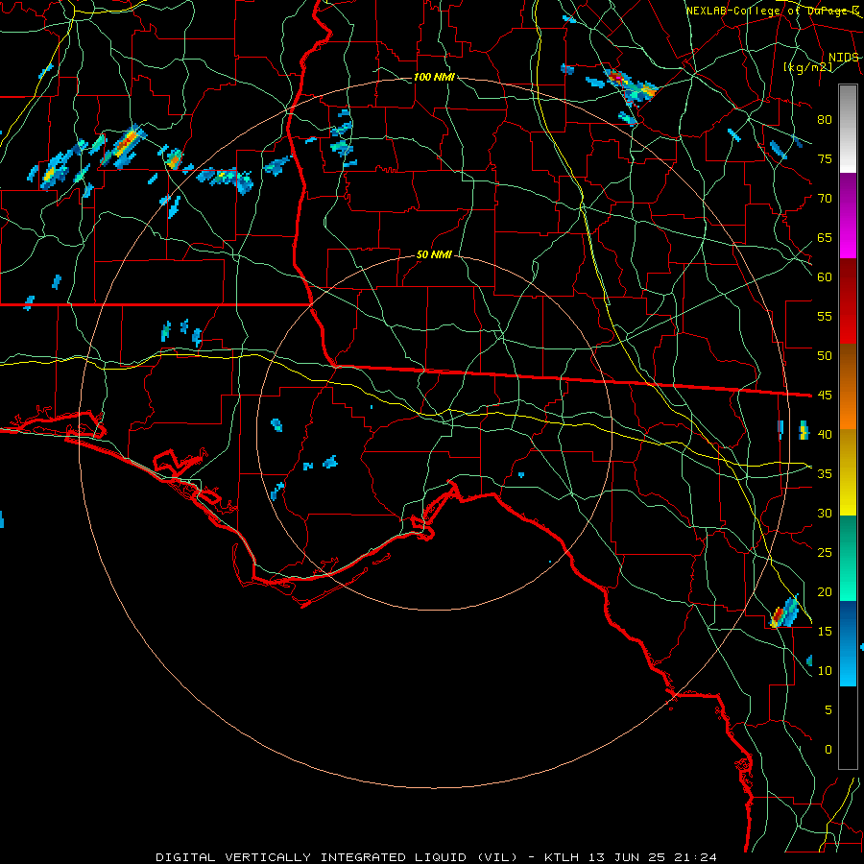
Task: Click the color scale value 60
Action: [825, 277]
